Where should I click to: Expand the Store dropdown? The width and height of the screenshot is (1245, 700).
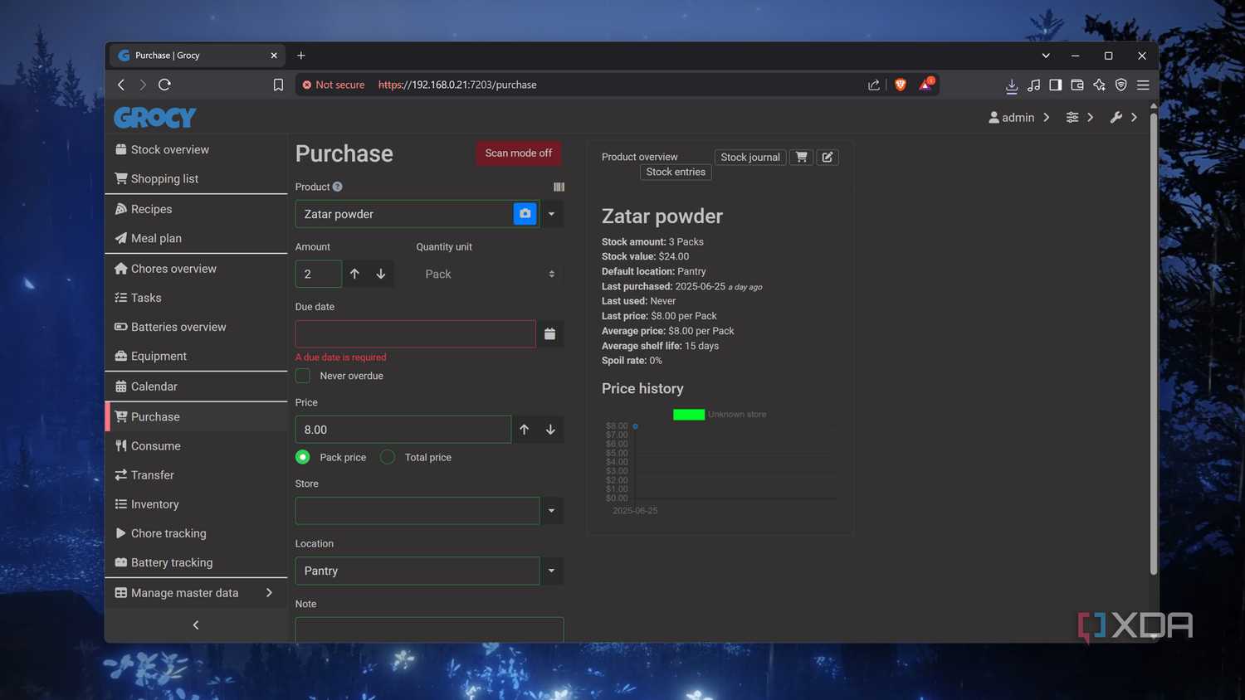point(551,511)
